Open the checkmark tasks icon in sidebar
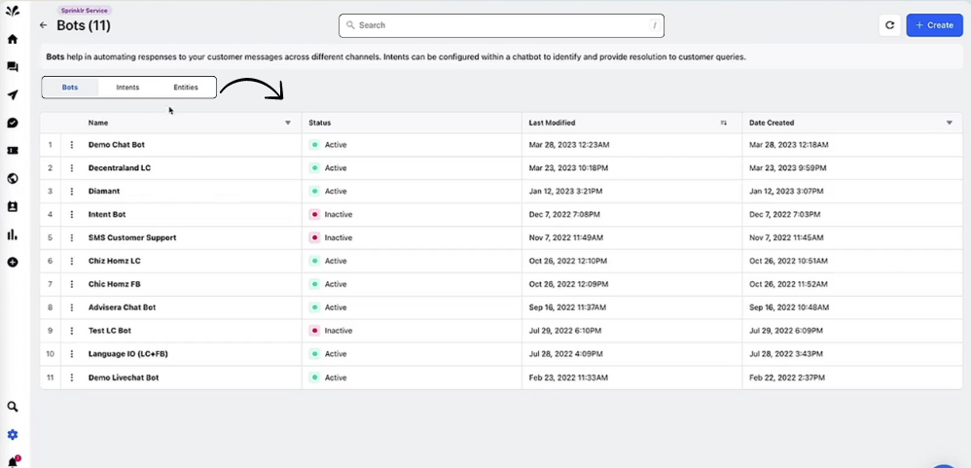The image size is (971, 468). click(13, 123)
